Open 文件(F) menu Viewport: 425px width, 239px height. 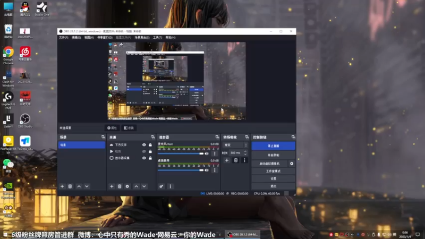tap(64, 37)
